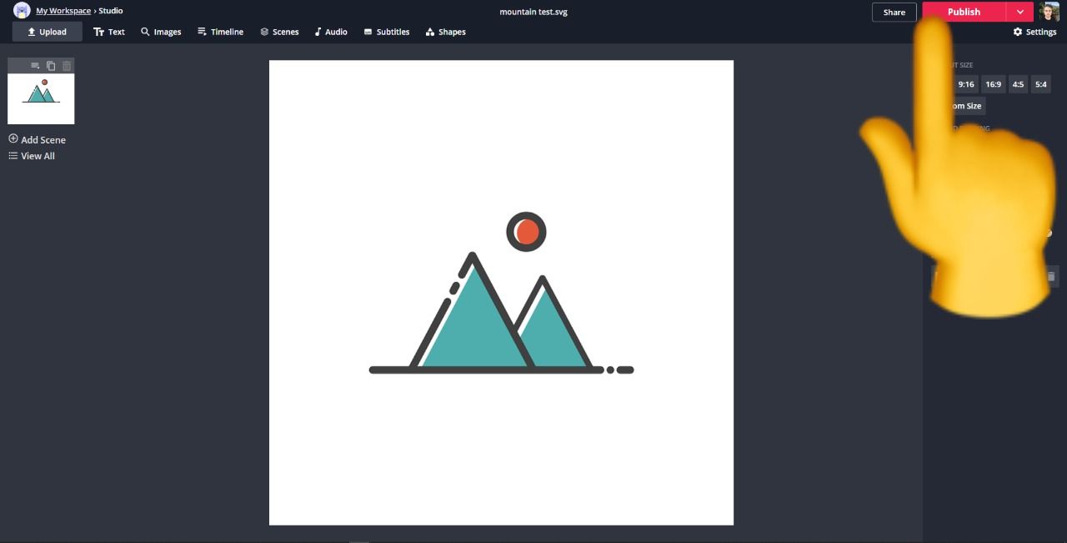Click Add Scene
Screen dimensions: 1067x543
click(37, 139)
